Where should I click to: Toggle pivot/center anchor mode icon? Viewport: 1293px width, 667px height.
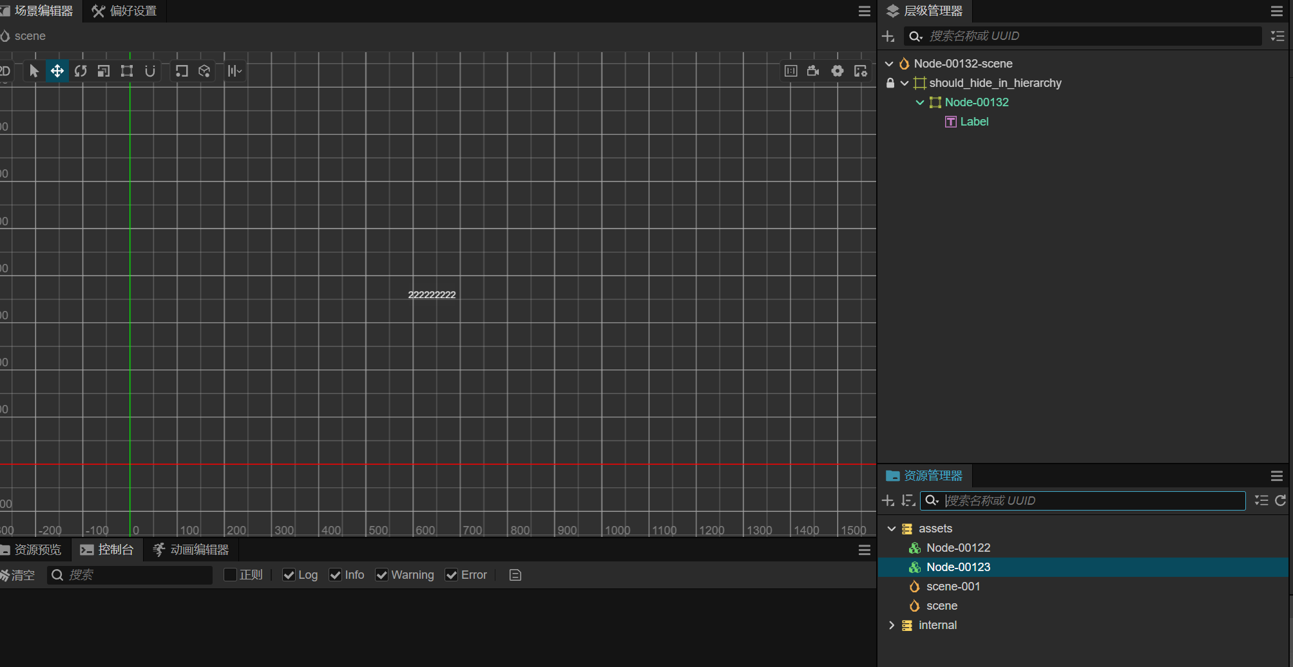pyautogui.click(x=182, y=71)
